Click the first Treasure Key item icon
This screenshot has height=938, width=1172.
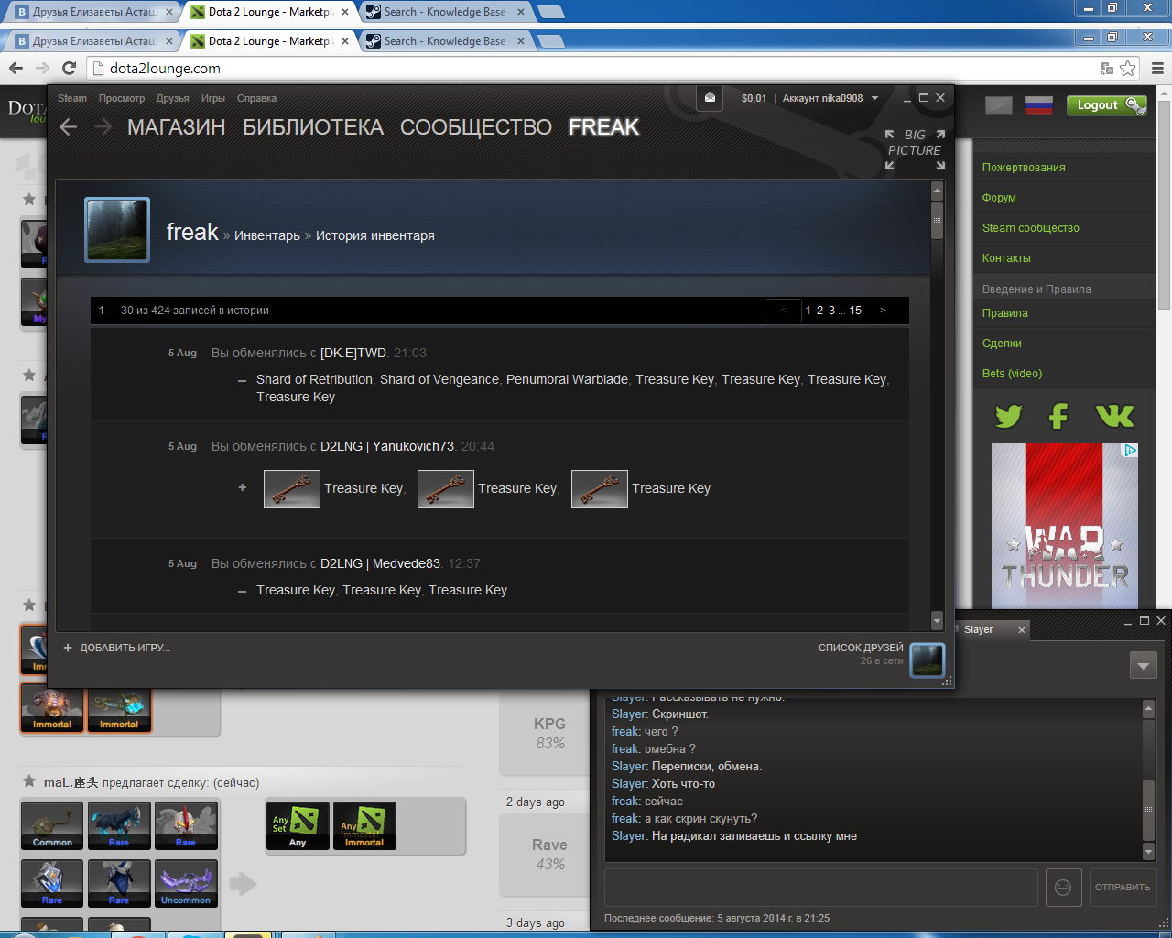click(x=292, y=489)
